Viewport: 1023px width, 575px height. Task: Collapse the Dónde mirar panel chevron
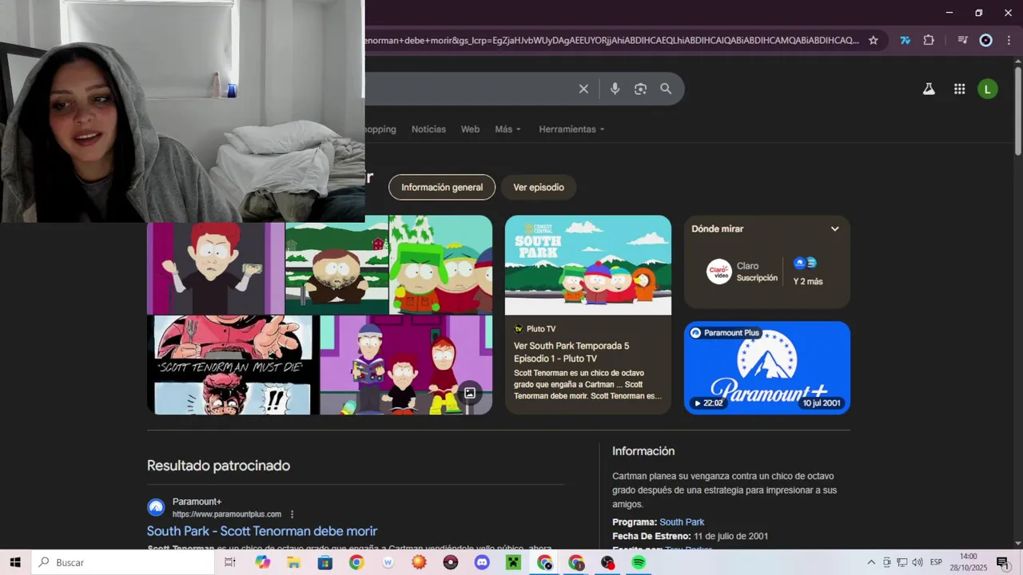(834, 228)
